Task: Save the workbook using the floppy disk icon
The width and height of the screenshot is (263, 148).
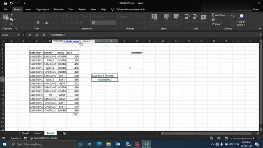Action: pos(5,3)
